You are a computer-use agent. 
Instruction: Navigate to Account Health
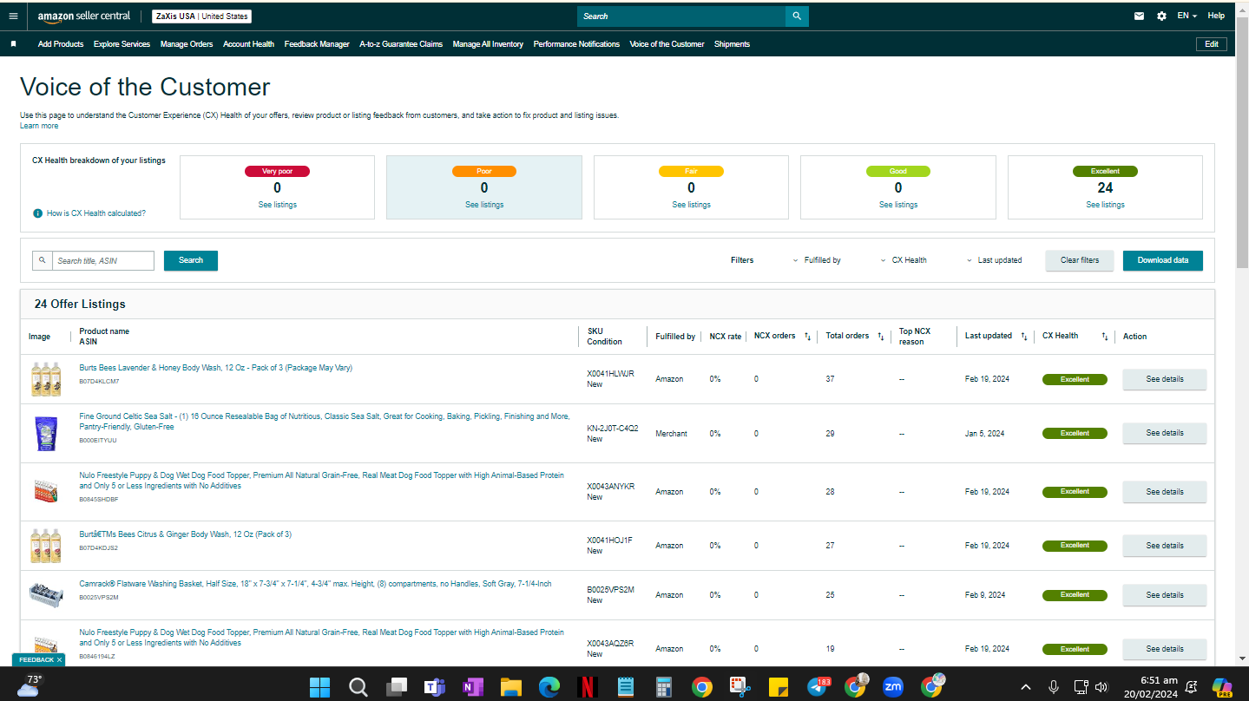(248, 44)
